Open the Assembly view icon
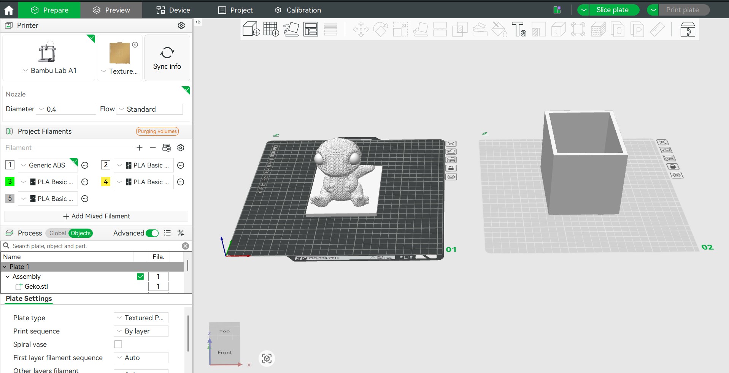Screen dimensions: 729x373 click(x=688, y=29)
